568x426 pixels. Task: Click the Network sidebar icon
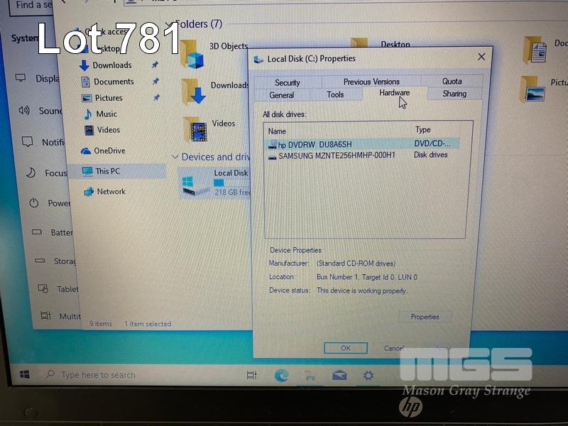(88, 191)
